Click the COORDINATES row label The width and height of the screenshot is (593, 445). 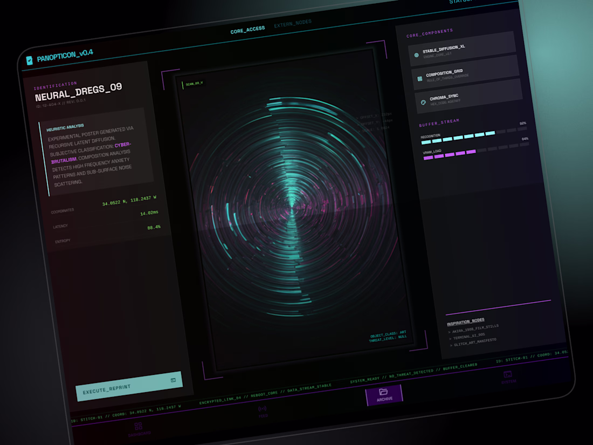pyautogui.click(x=63, y=211)
